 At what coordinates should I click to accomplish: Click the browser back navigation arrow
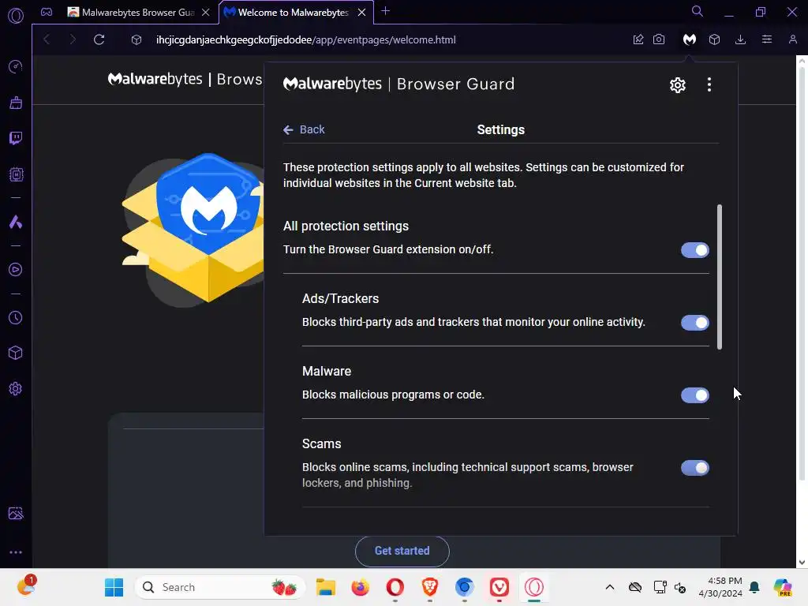click(47, 39)
